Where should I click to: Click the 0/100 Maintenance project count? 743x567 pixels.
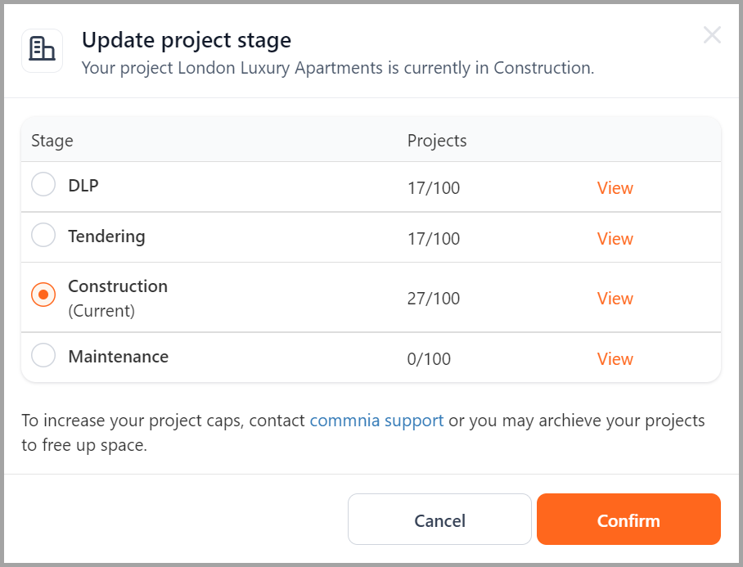[429, 359]
